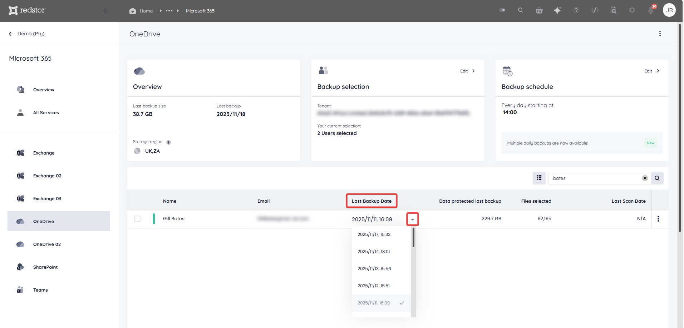Open notifications bell with 20 badge
The image size is (684, 328).
pyautogui.click(x=651, y=9)
